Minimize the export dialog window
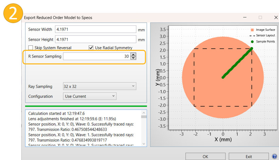This screenshot has width=279, height=160. [245, 17]
